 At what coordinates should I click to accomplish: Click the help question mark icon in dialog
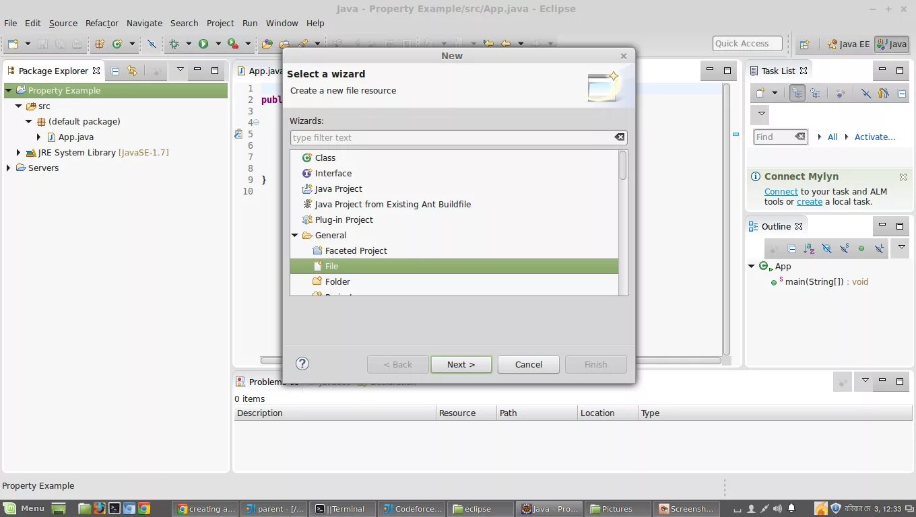302,364
